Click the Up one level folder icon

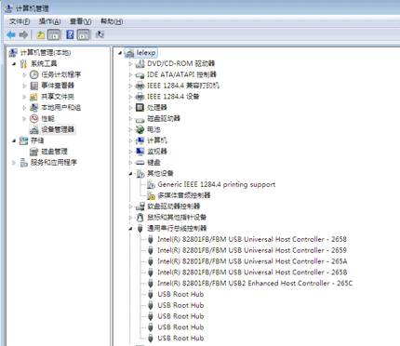point(41,34)
